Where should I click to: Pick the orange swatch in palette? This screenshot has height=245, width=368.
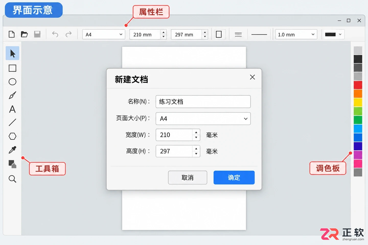point(358,94)
